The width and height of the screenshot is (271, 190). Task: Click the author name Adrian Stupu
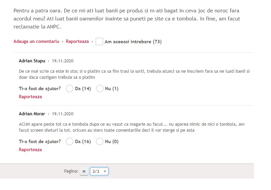(32, 61)
